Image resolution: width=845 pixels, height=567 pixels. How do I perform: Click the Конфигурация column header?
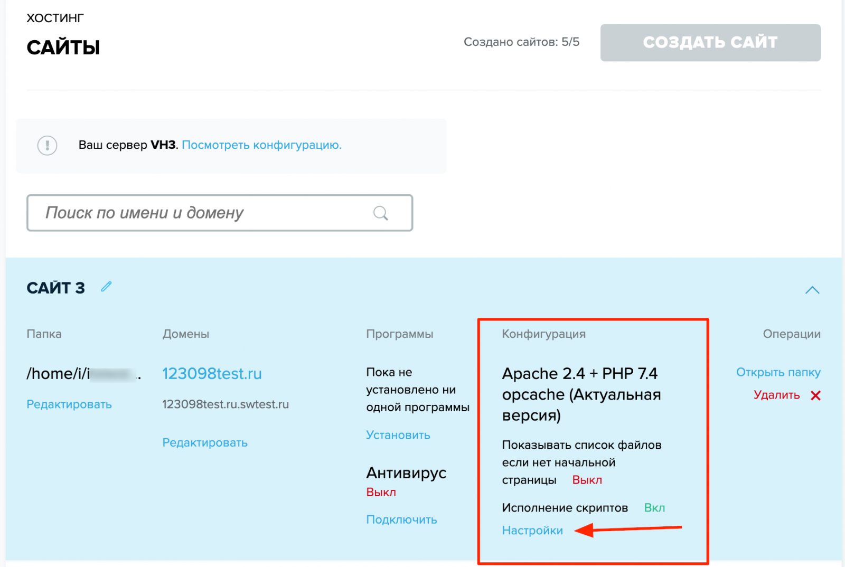[544, 334]
